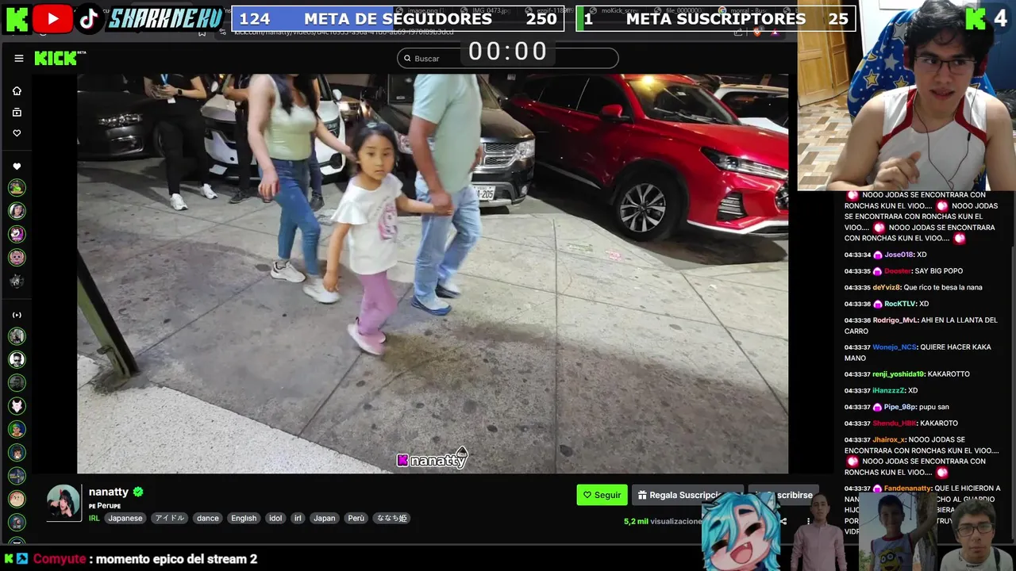Open chat user Jhairox_x's profile
Image resolution: width=1016 pixels, height=571 pixels.
click(889, 440)
